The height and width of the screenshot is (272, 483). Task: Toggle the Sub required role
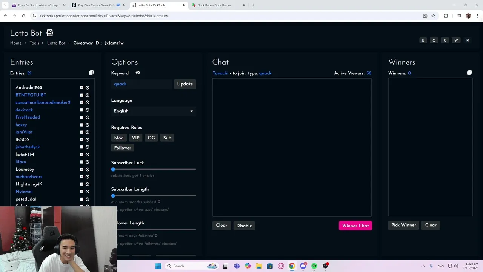[x=167, y=138]
